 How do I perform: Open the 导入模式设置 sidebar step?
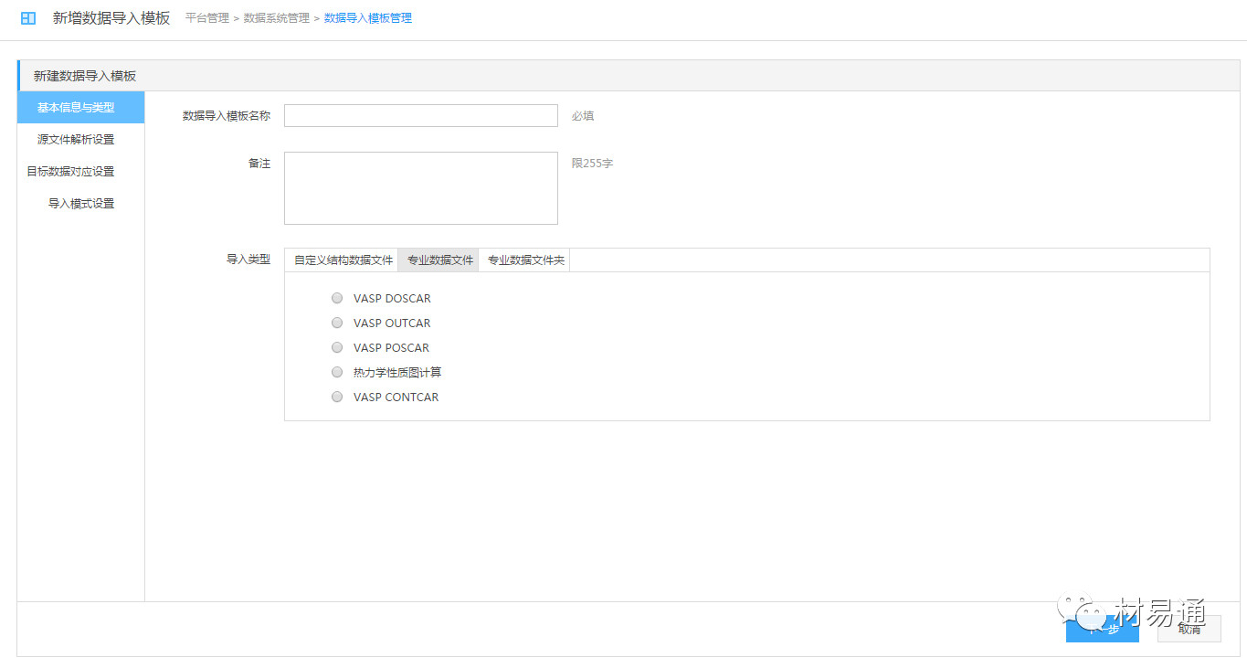(x=81, y=204)
